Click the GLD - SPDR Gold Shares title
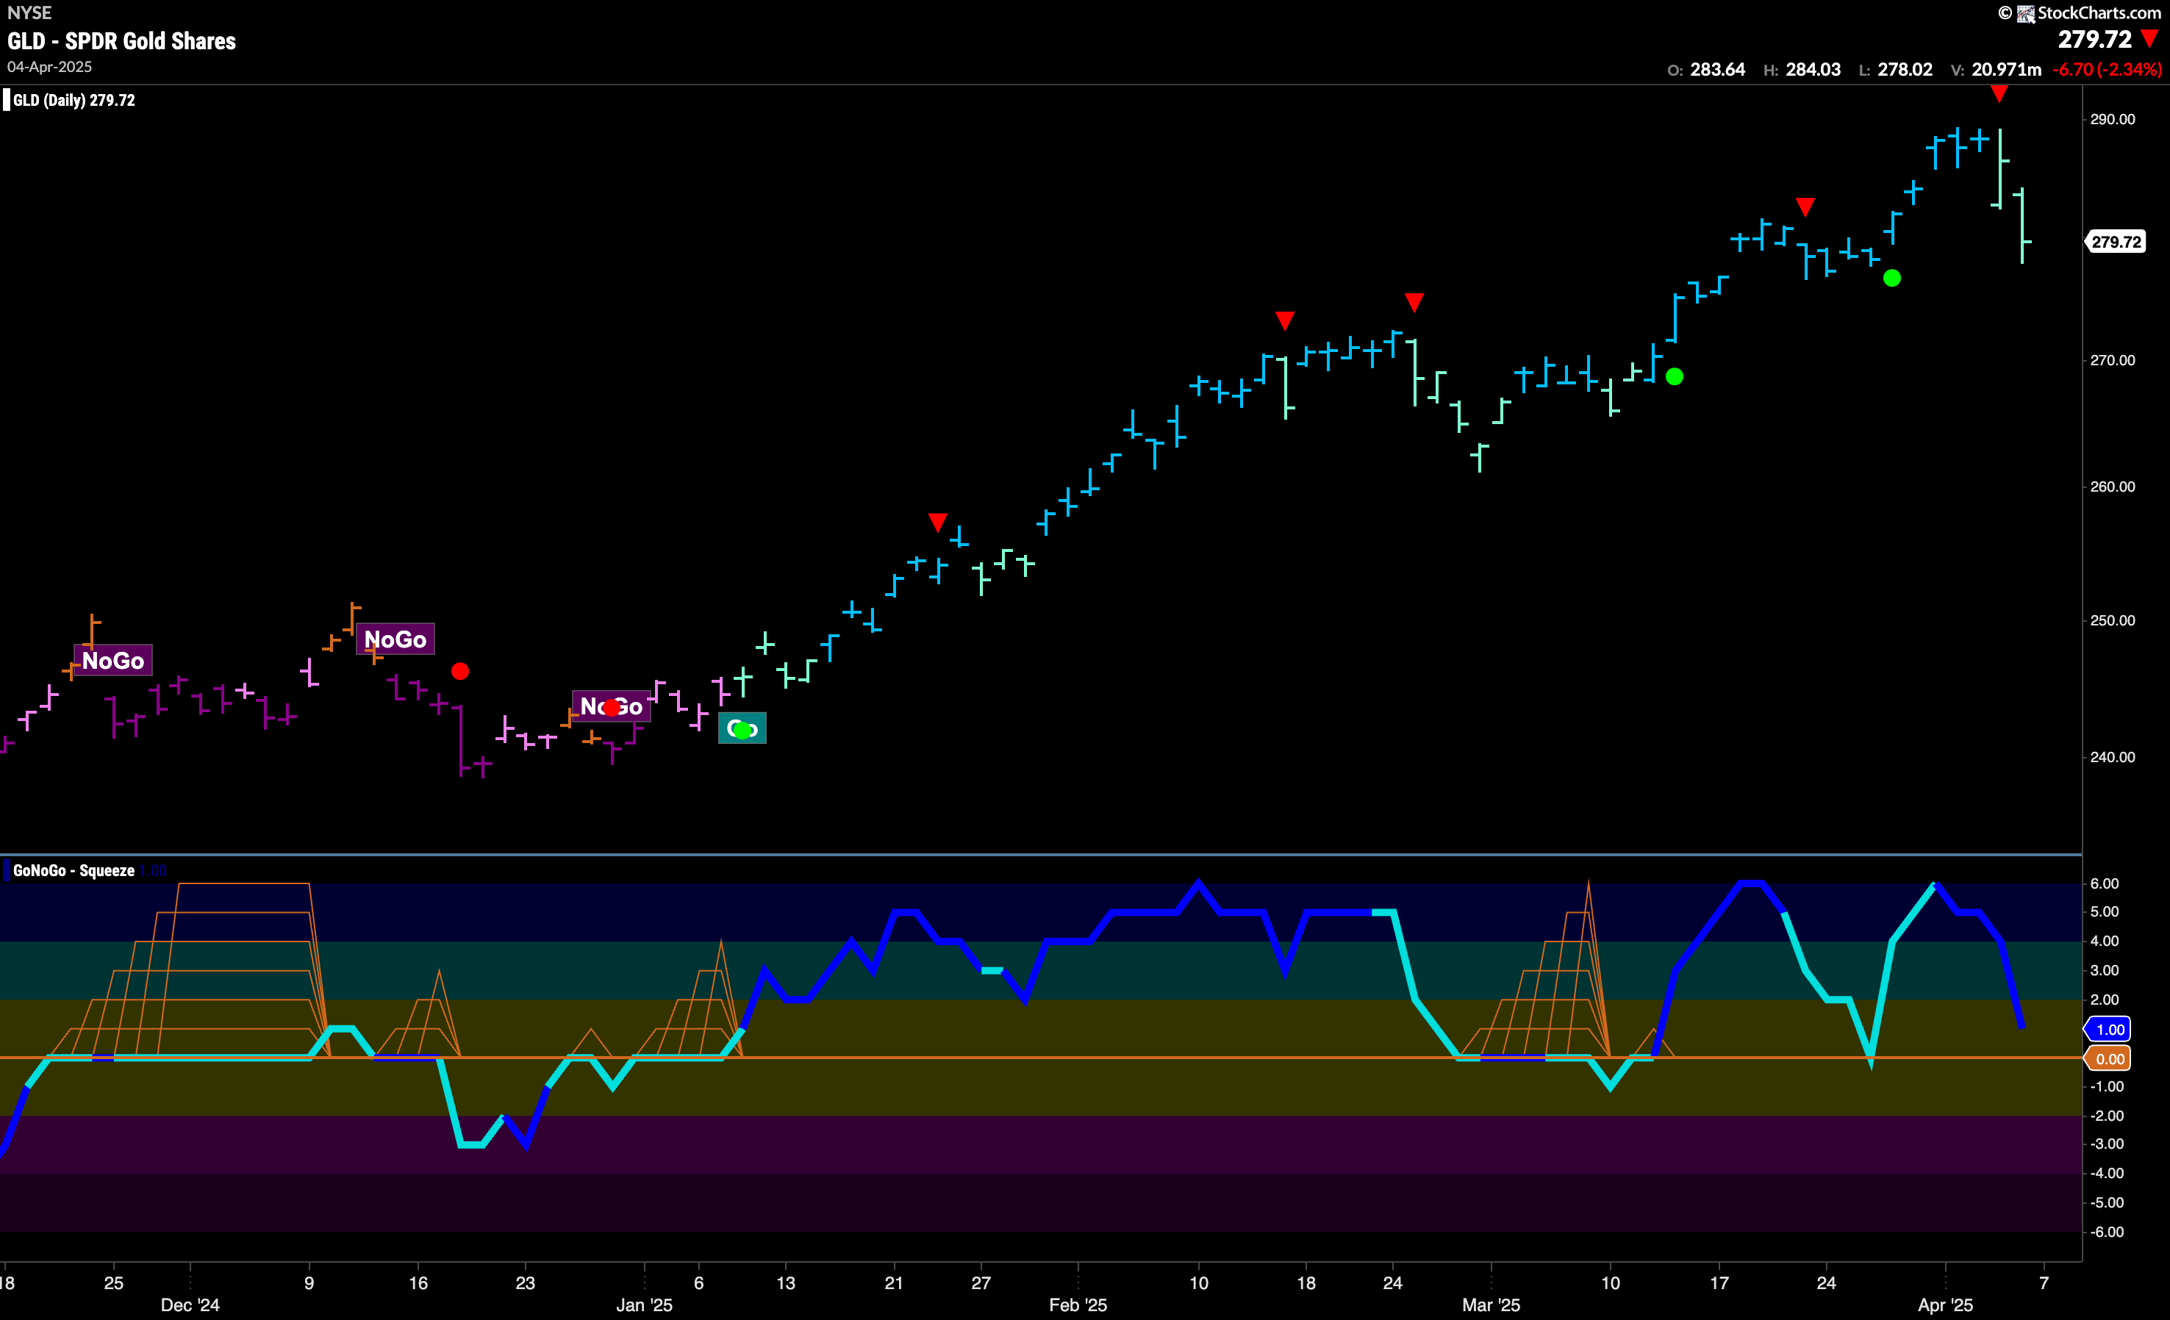This screenshot has width=2170, height=1320. pos(121,41)
